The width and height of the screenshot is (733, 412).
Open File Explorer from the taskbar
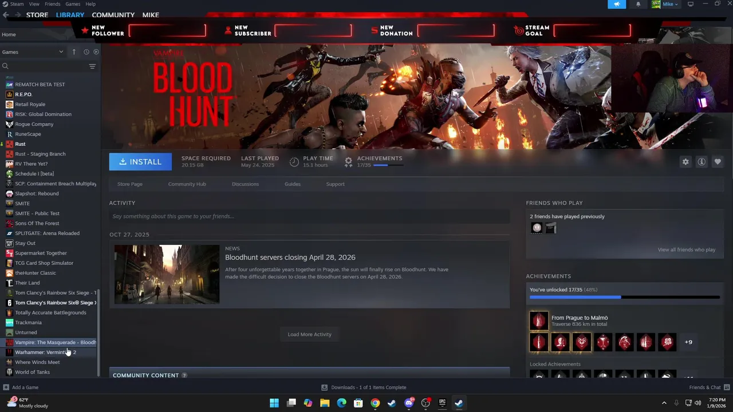[325, 403]
